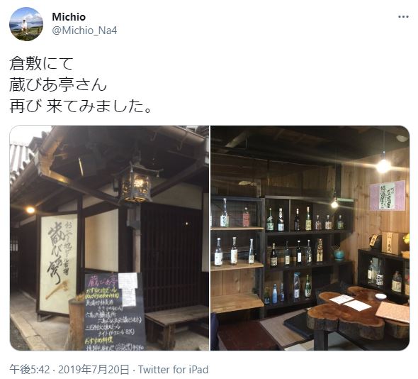The image size is (418, 379).
Task: Click the chalkboard menu sign in the left photo
Action: (x=115, y=312)
